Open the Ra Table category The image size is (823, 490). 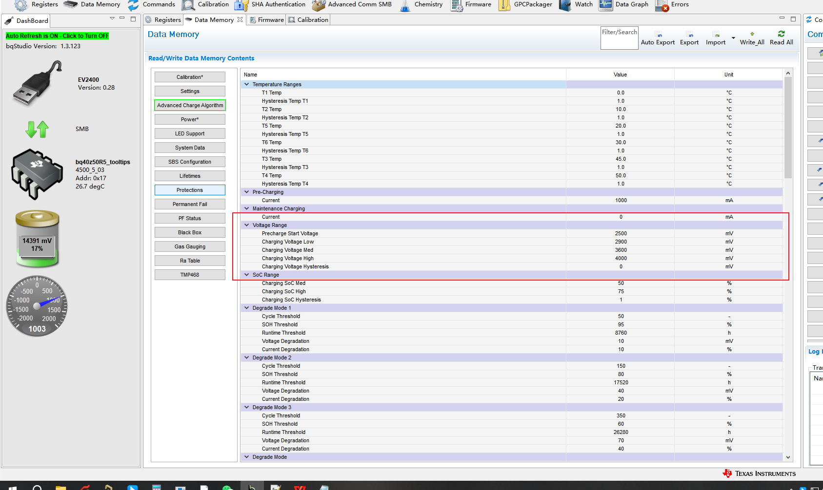[x=190, y=261]
